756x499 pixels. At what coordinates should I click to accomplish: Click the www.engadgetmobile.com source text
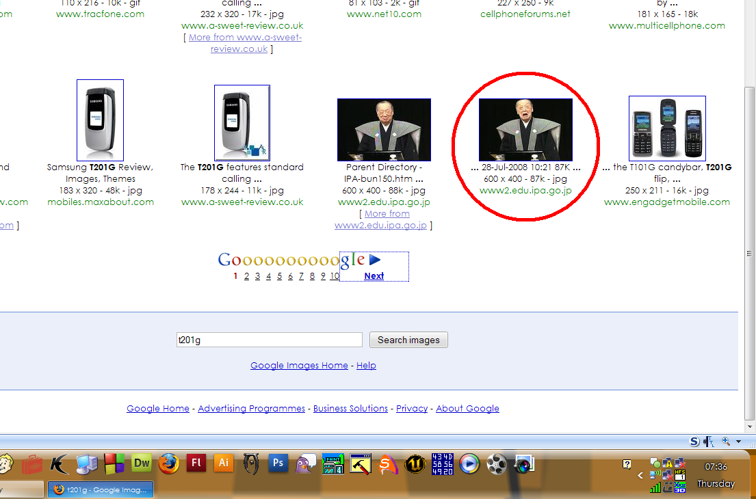pyautogui.click(x=667, y=202)
